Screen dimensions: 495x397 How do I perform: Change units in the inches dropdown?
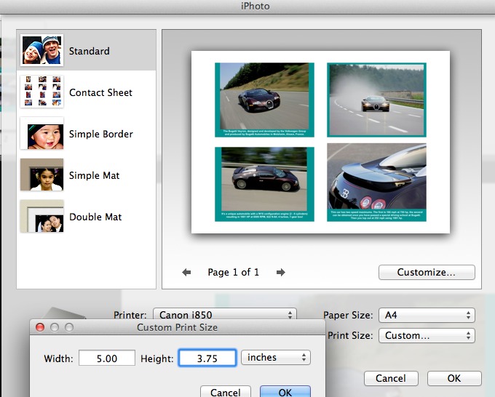276,357
